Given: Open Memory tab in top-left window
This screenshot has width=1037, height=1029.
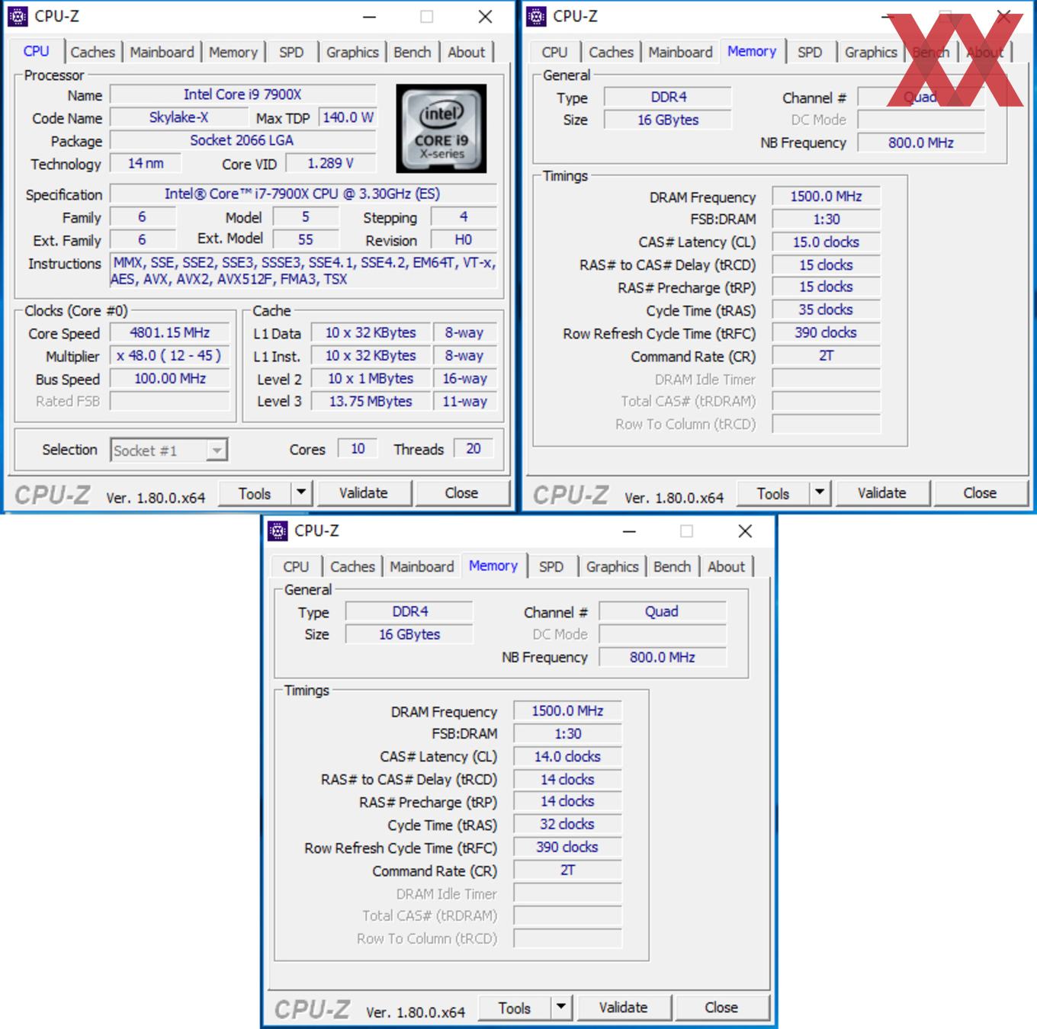Looking at the screenshot, I should [233, 52].
